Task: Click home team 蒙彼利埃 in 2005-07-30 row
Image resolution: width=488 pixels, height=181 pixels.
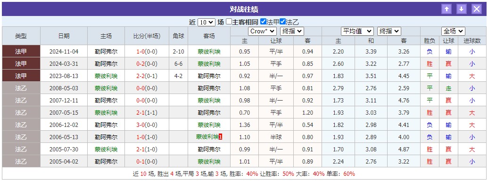Action: [106, 150]
